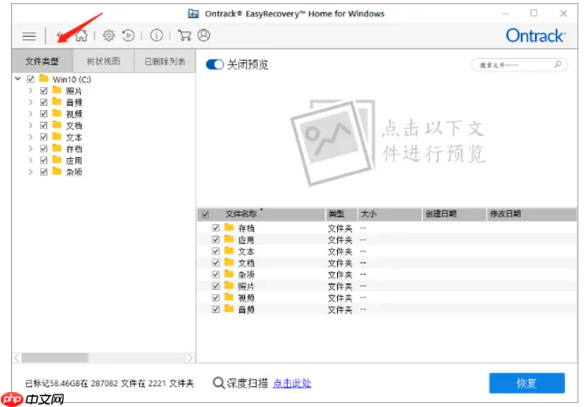
Task: Click the shopping cart icon
Action: (x=185, y=35)
